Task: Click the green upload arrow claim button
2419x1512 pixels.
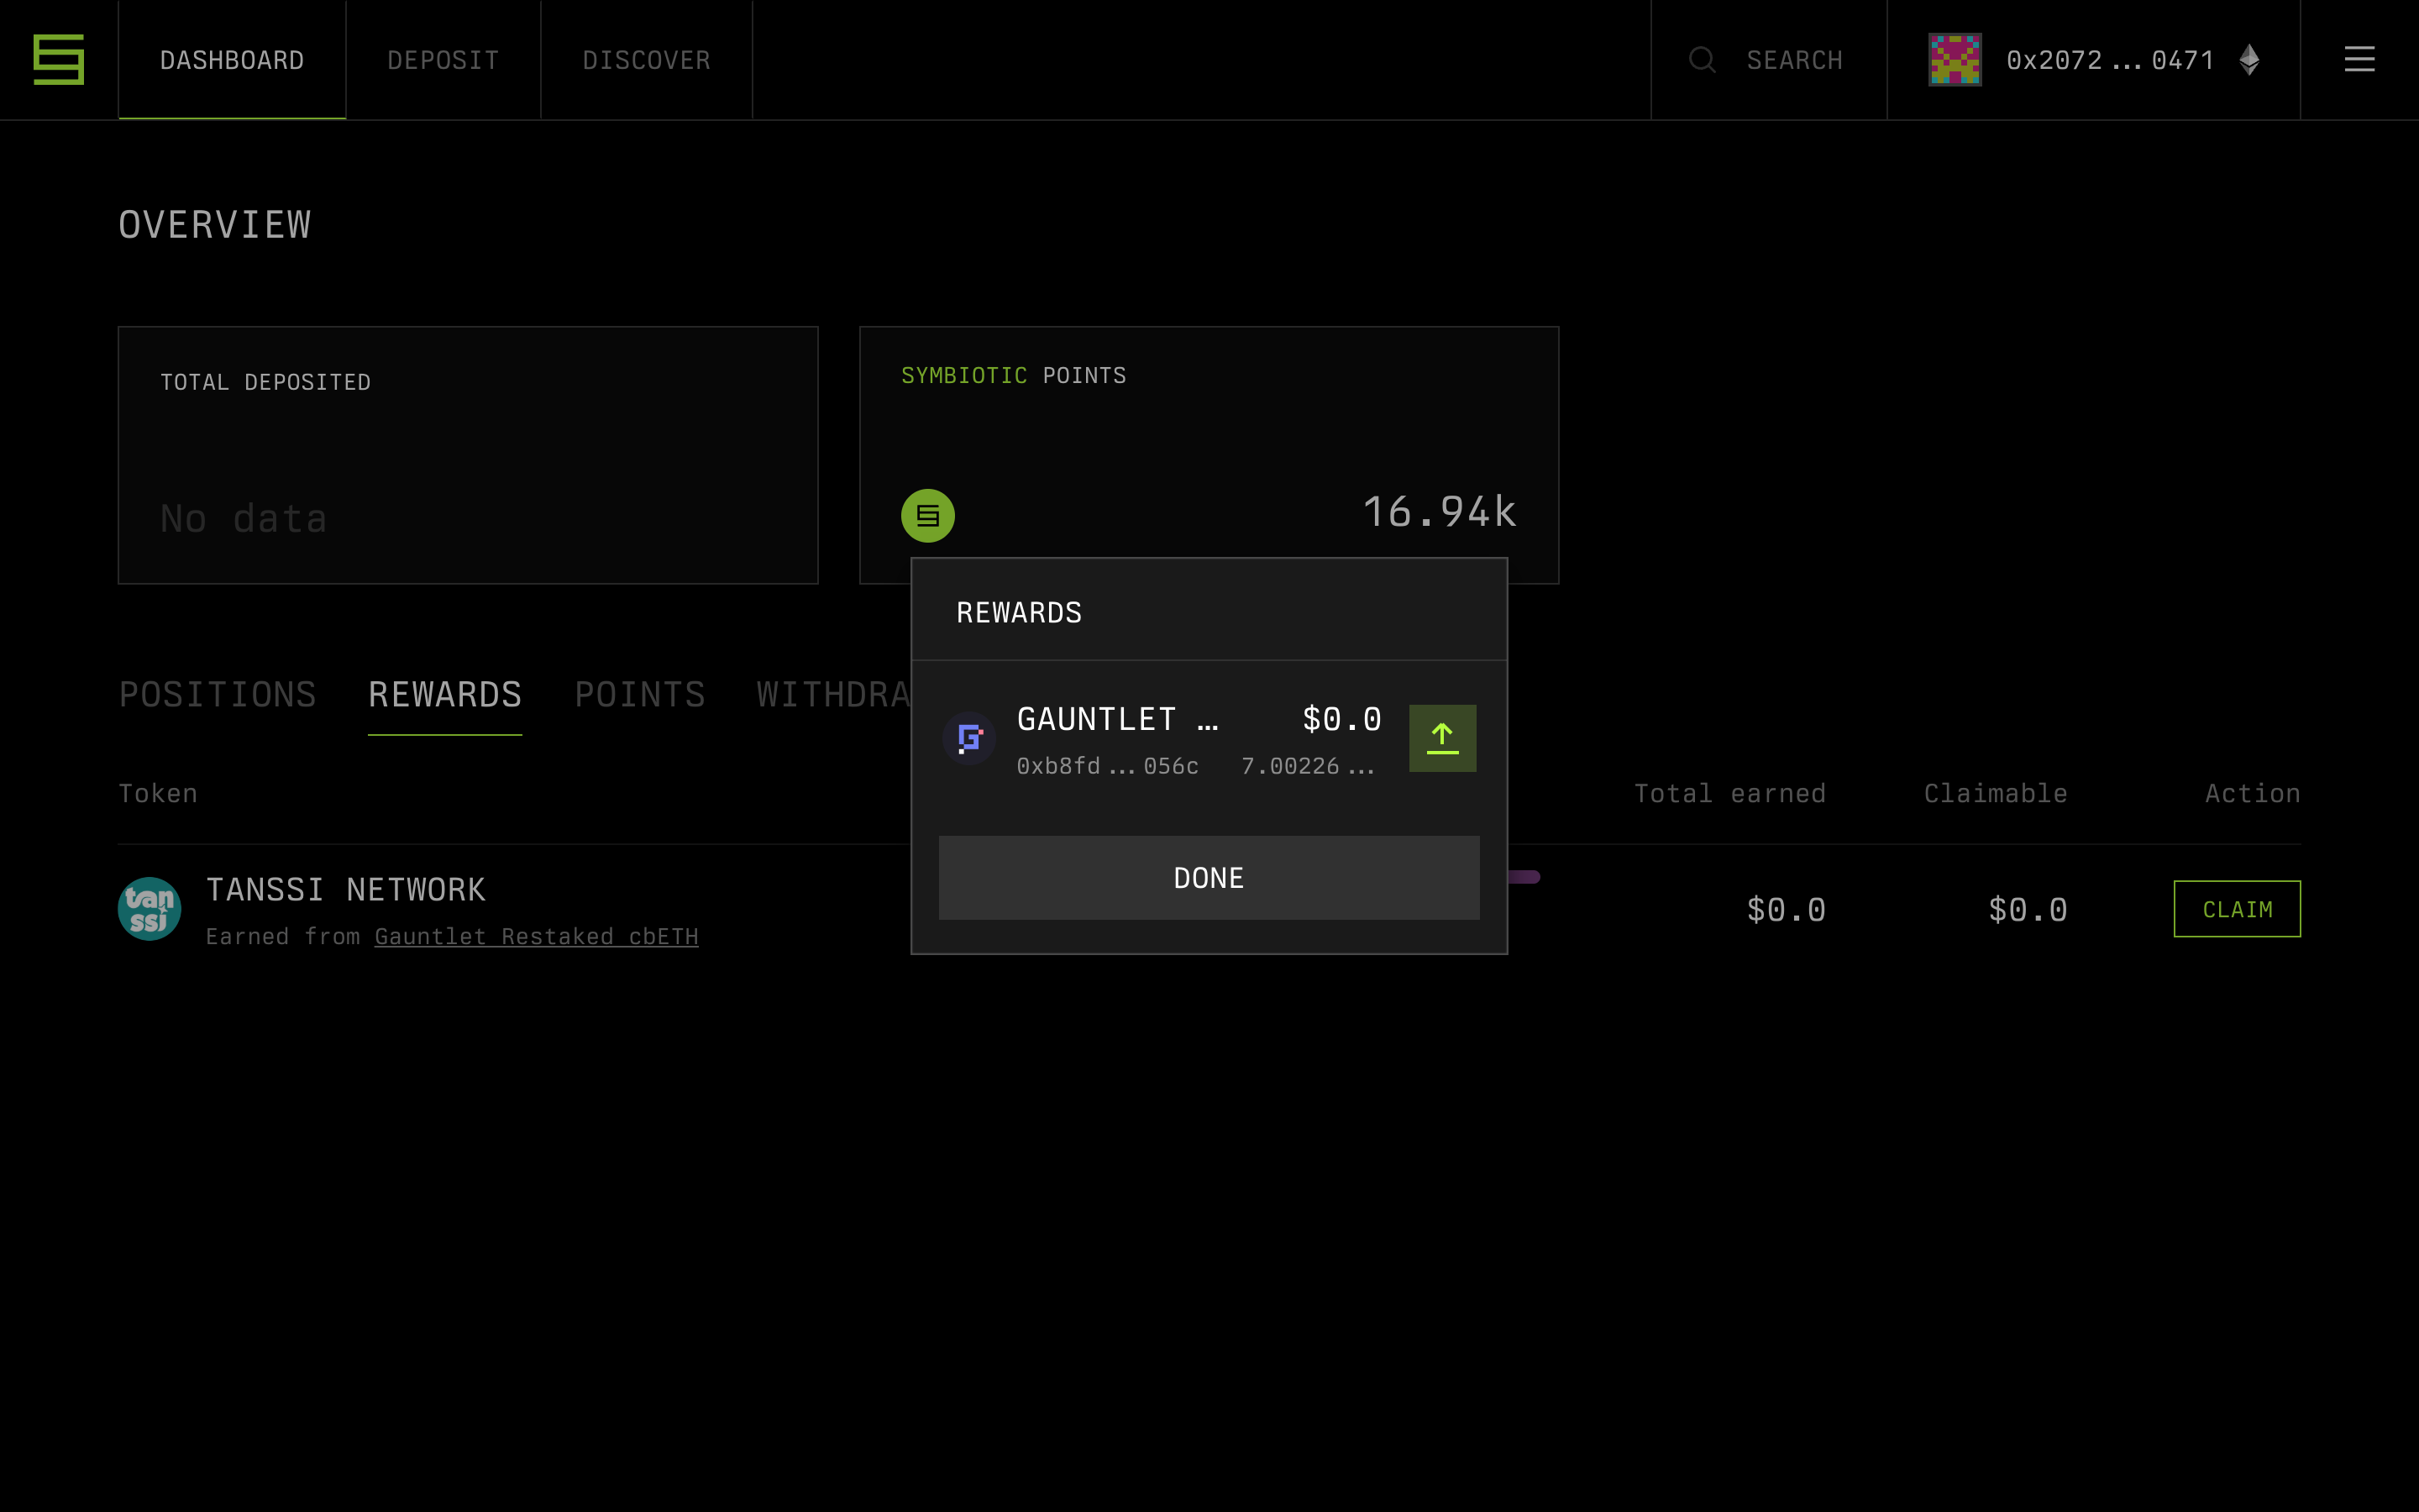Action: coord(1442,738)
